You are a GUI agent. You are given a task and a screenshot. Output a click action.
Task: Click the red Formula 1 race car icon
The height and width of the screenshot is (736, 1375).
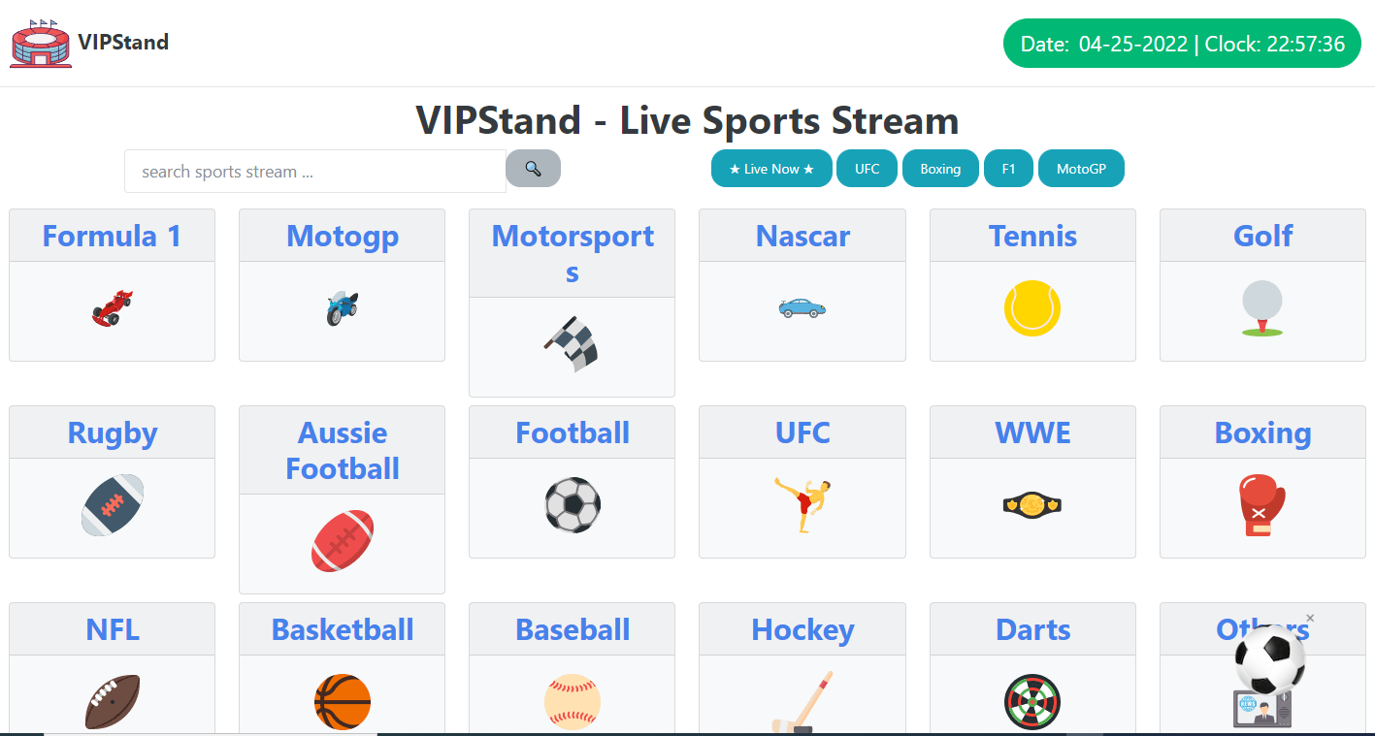coord(113,307)
